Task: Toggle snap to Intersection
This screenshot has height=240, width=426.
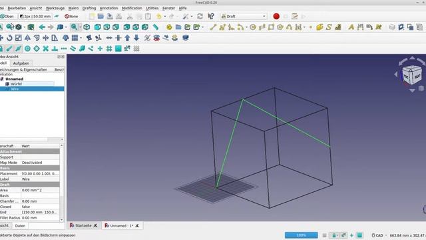Action: pyautogui.click(x=46, y=49)
